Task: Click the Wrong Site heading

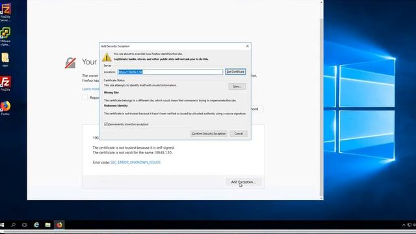Action: [x=111, y=92]
